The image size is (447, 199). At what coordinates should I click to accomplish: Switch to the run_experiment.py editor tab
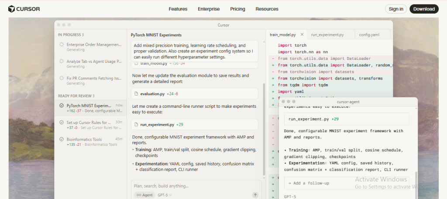327,34
